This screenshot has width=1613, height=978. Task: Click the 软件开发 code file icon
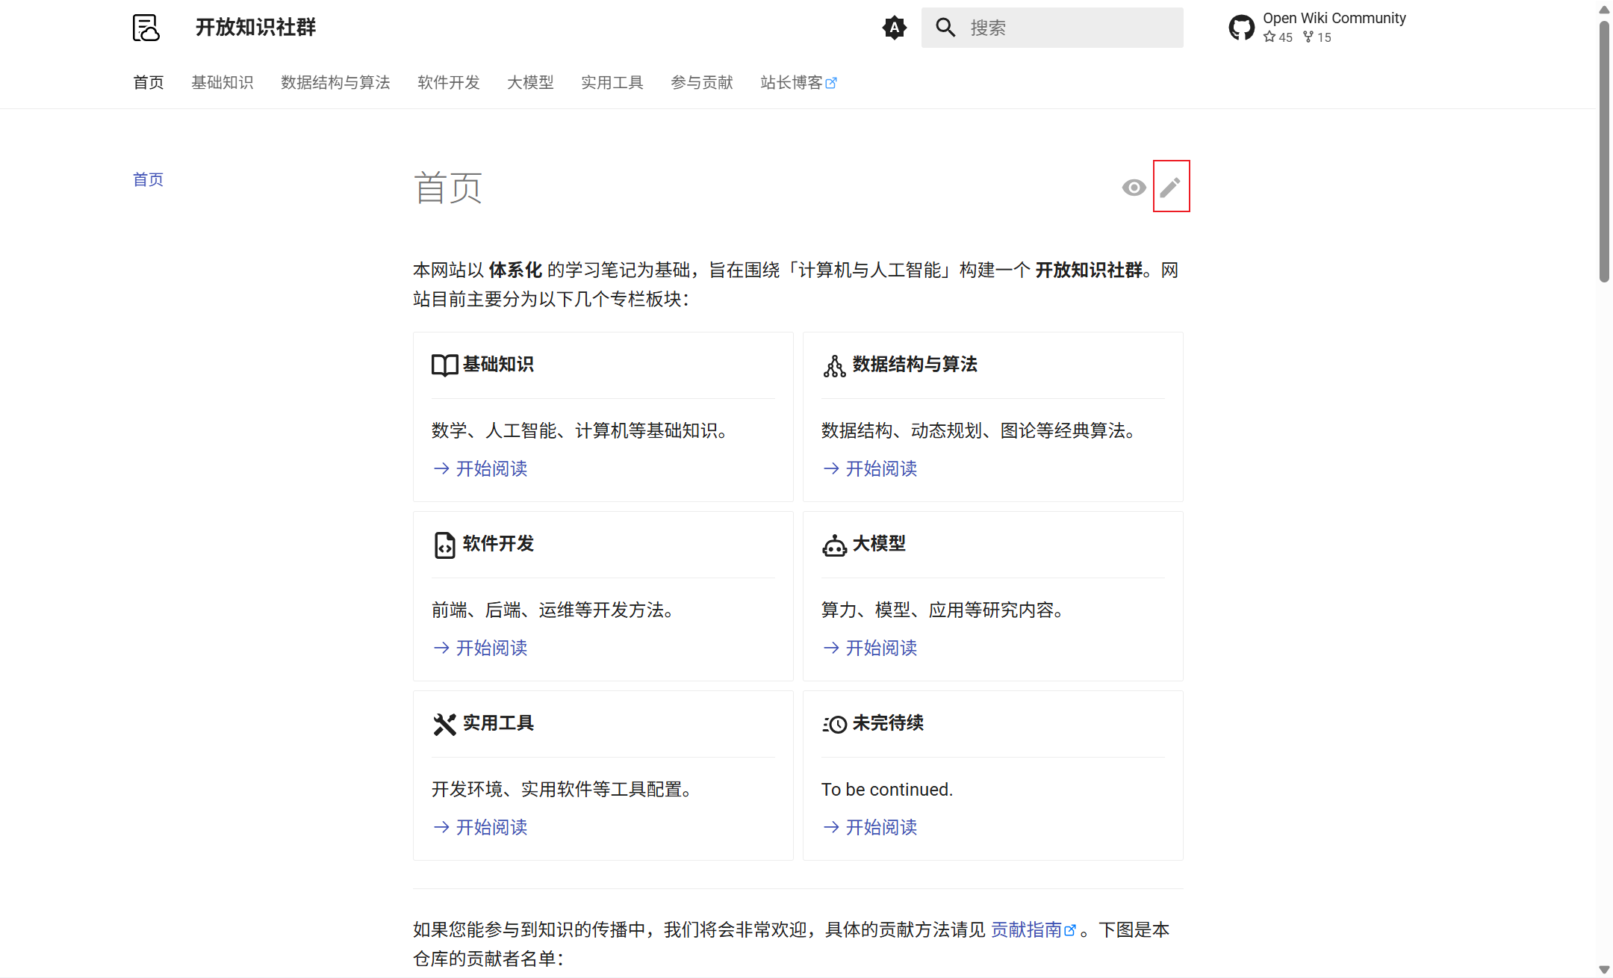444,545
